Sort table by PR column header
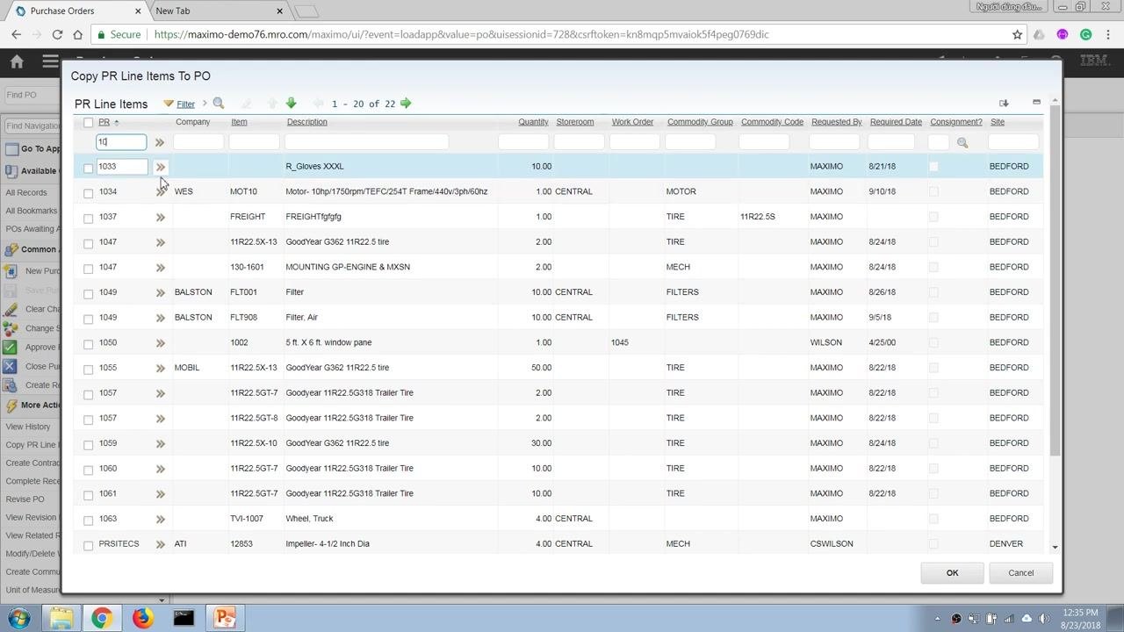1124x632 pixels. [104, 122]
